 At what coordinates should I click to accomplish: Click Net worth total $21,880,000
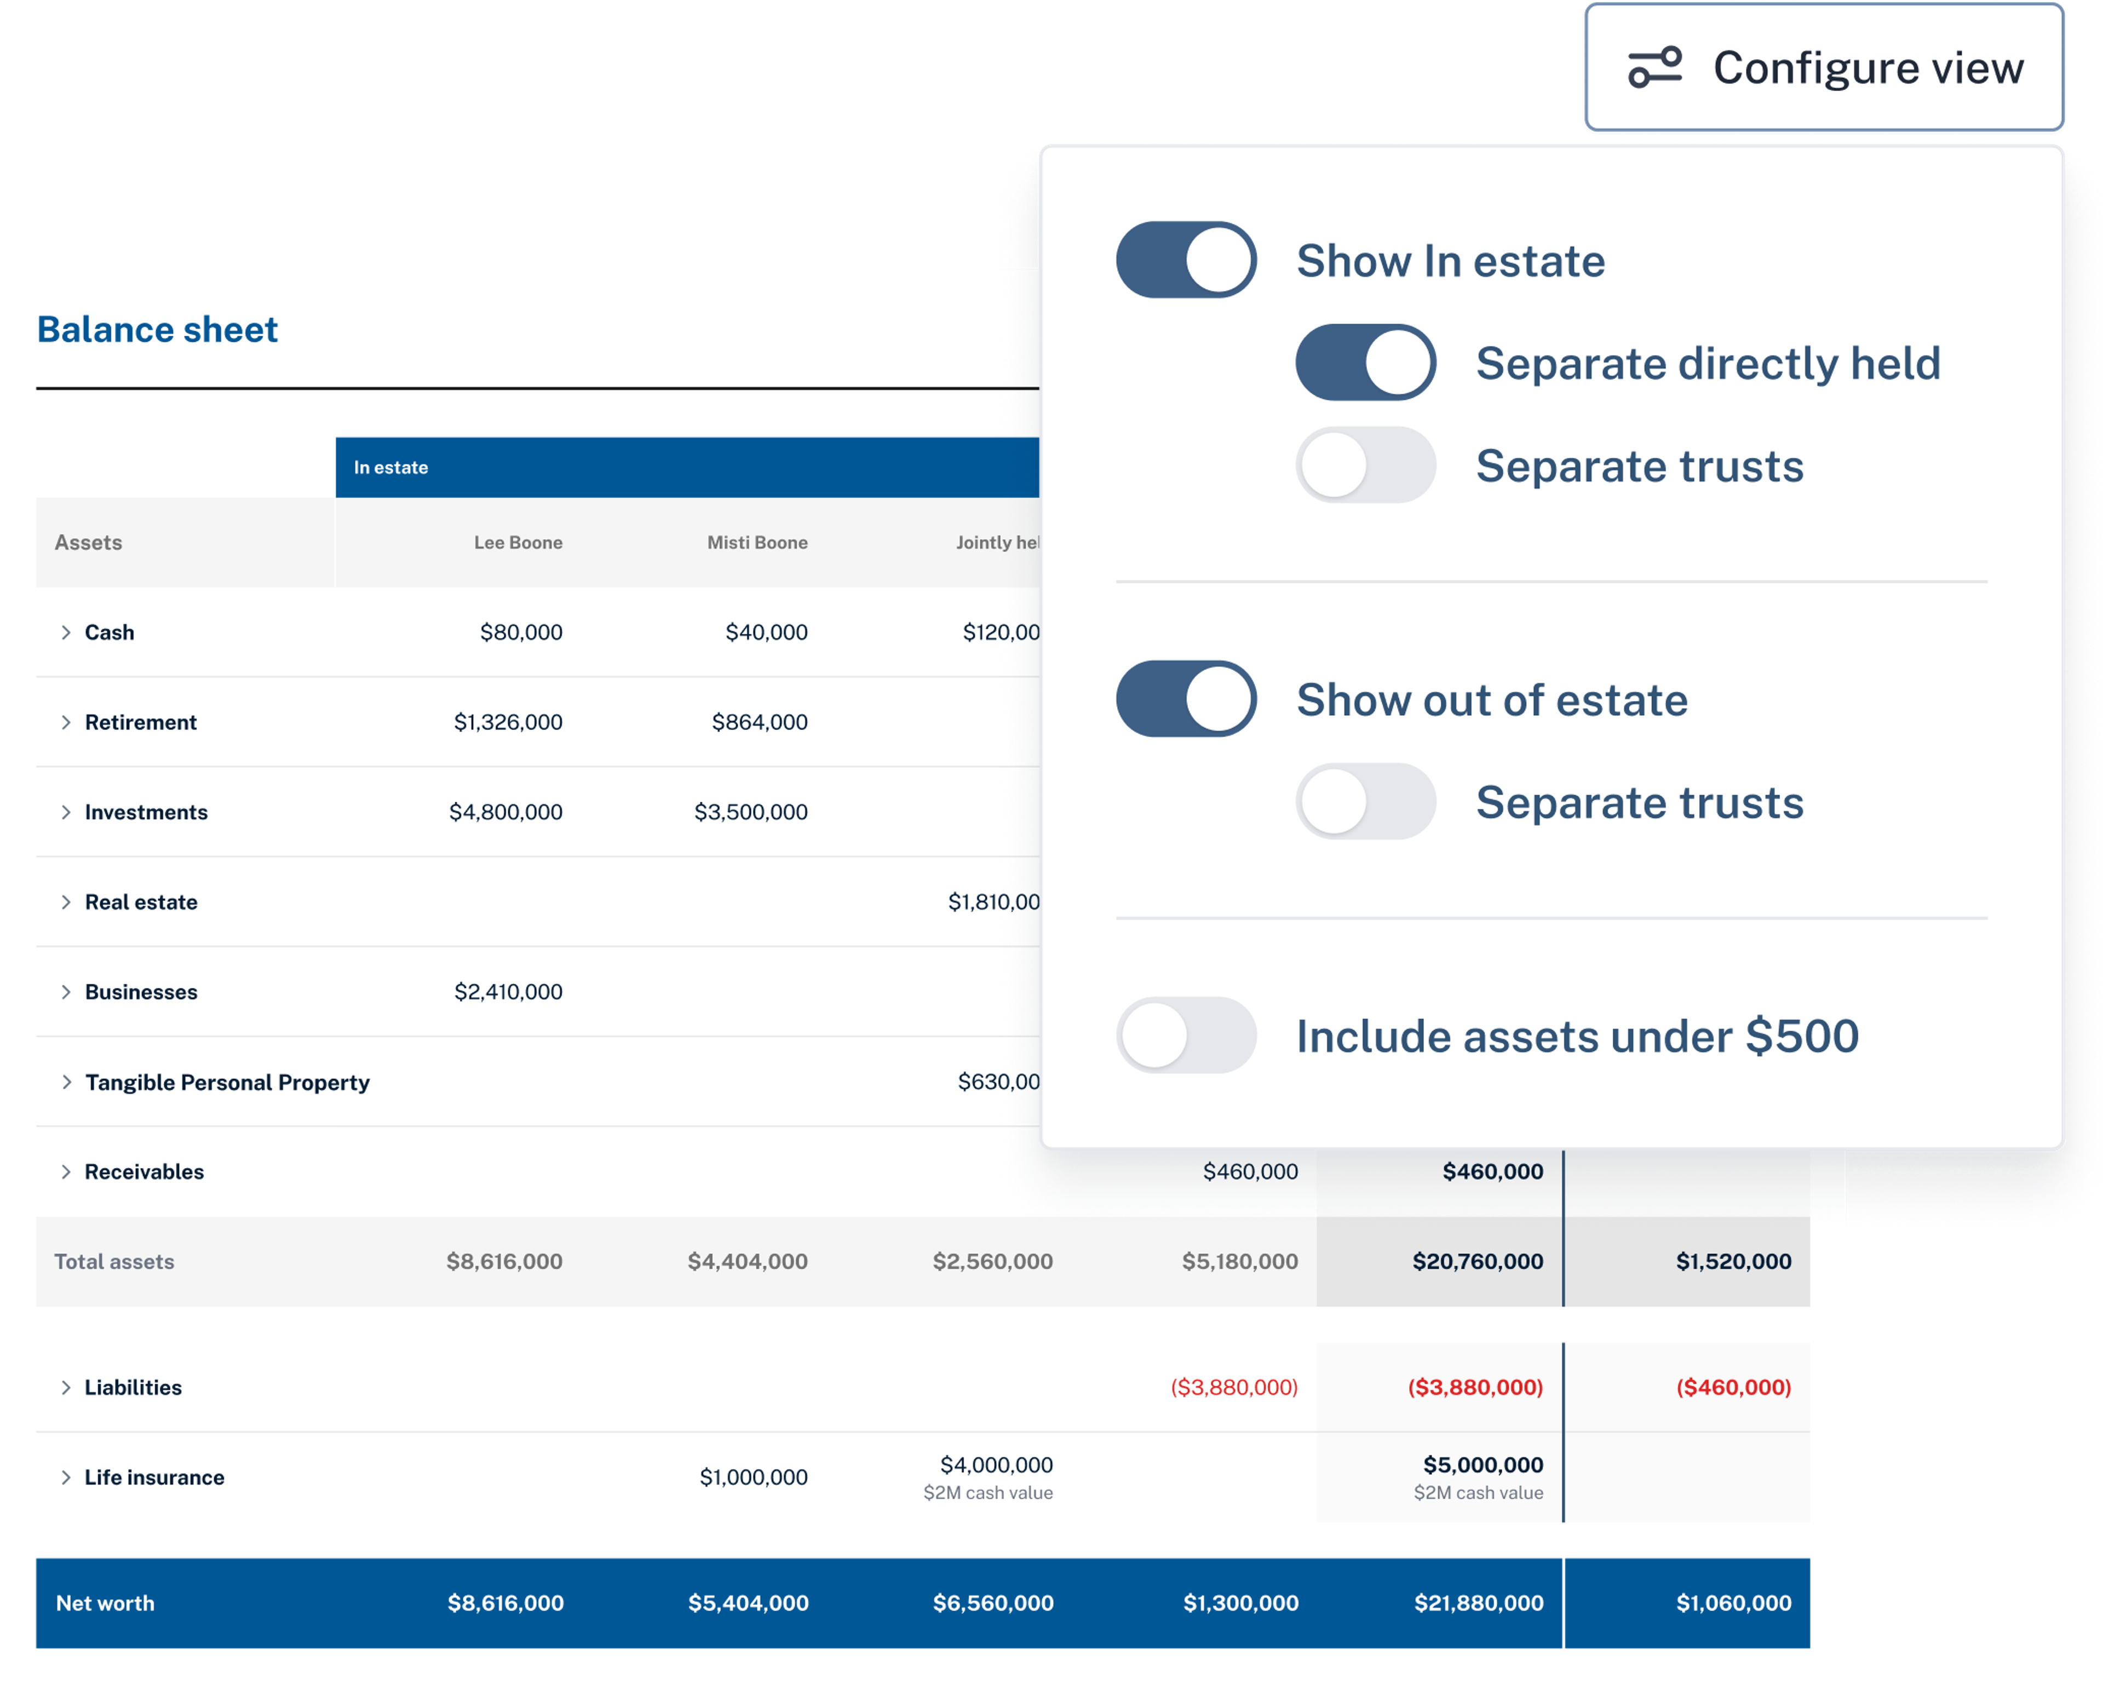coord(1478,1603)
